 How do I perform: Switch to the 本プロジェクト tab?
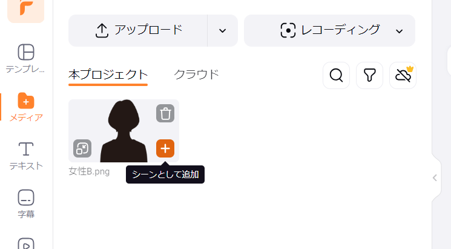pyautogui.click(x=108, y=75)
